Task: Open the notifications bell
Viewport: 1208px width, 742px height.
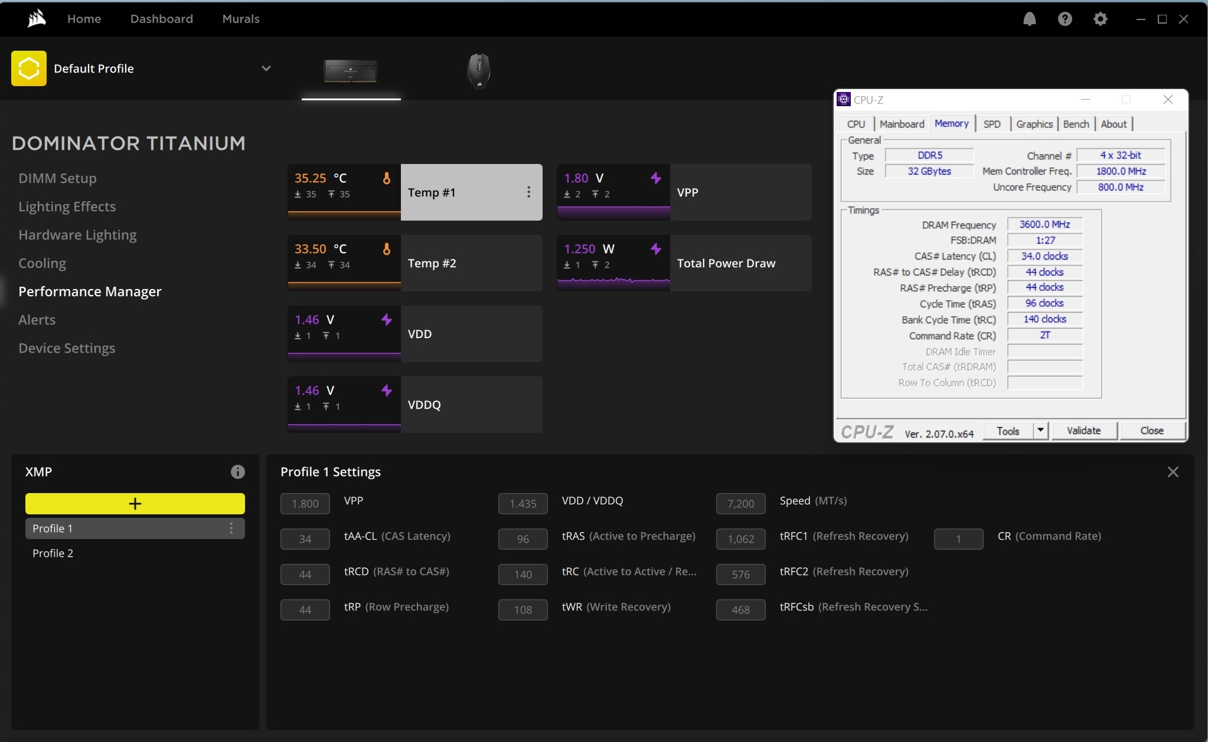Action: tap(1029, 19)
